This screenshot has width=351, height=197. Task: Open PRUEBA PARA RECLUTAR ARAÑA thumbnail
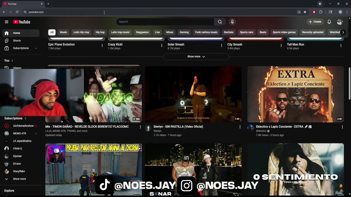94,169
